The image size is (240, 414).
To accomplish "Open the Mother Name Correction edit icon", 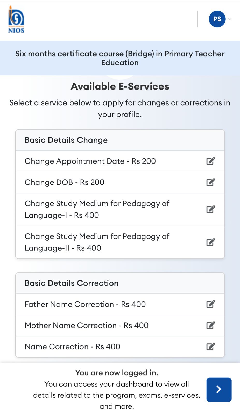I will pyautogui.click(x=211, y=325).
